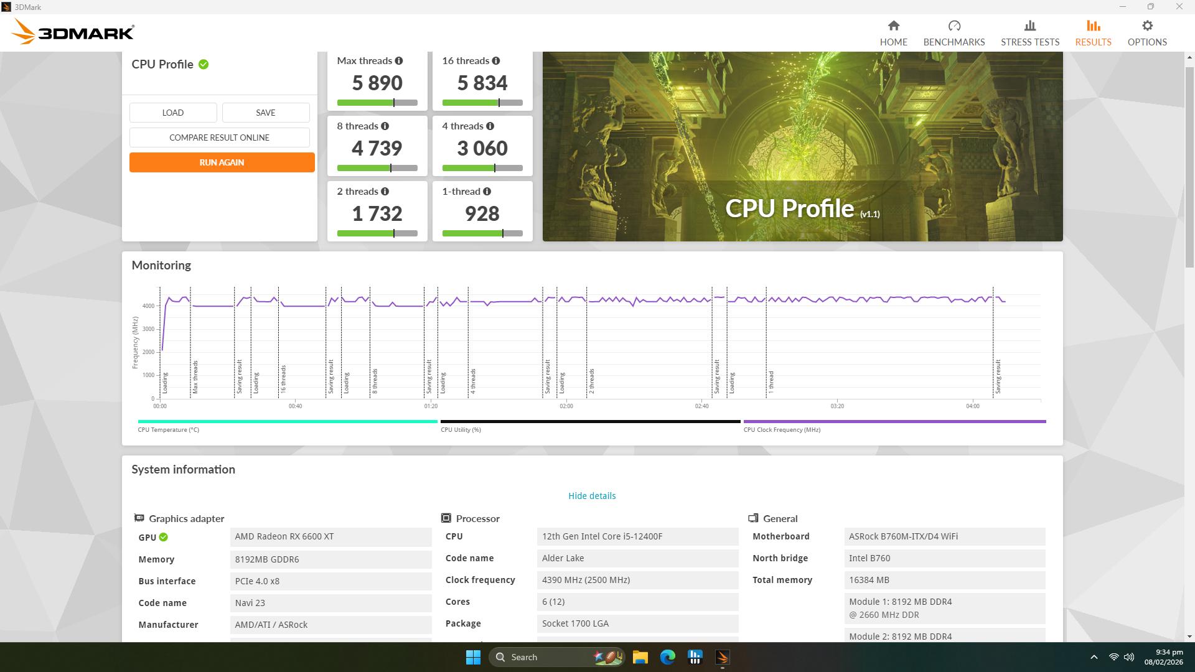Image resolution: width=1195 pixels, height=672 pixels.
Task: Click the 4 739 score value
Action: coord(377,148)
